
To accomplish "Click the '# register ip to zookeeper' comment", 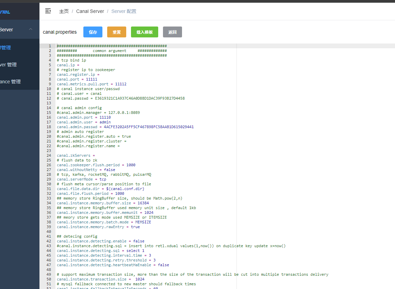I will point(86,70).
